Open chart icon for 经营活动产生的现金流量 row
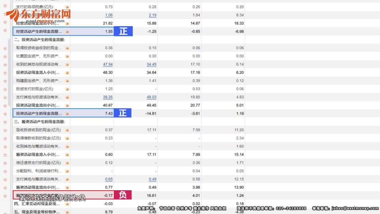Screen dimensions: 380x214 pyautogui.click(x=67, y=32)
